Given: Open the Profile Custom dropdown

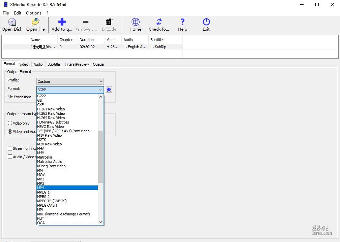Looking at the screenshot, I should [70, 81].
